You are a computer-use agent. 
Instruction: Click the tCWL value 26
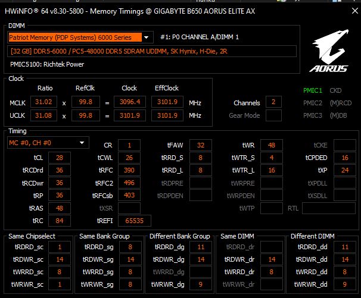(x=129, y=158)
